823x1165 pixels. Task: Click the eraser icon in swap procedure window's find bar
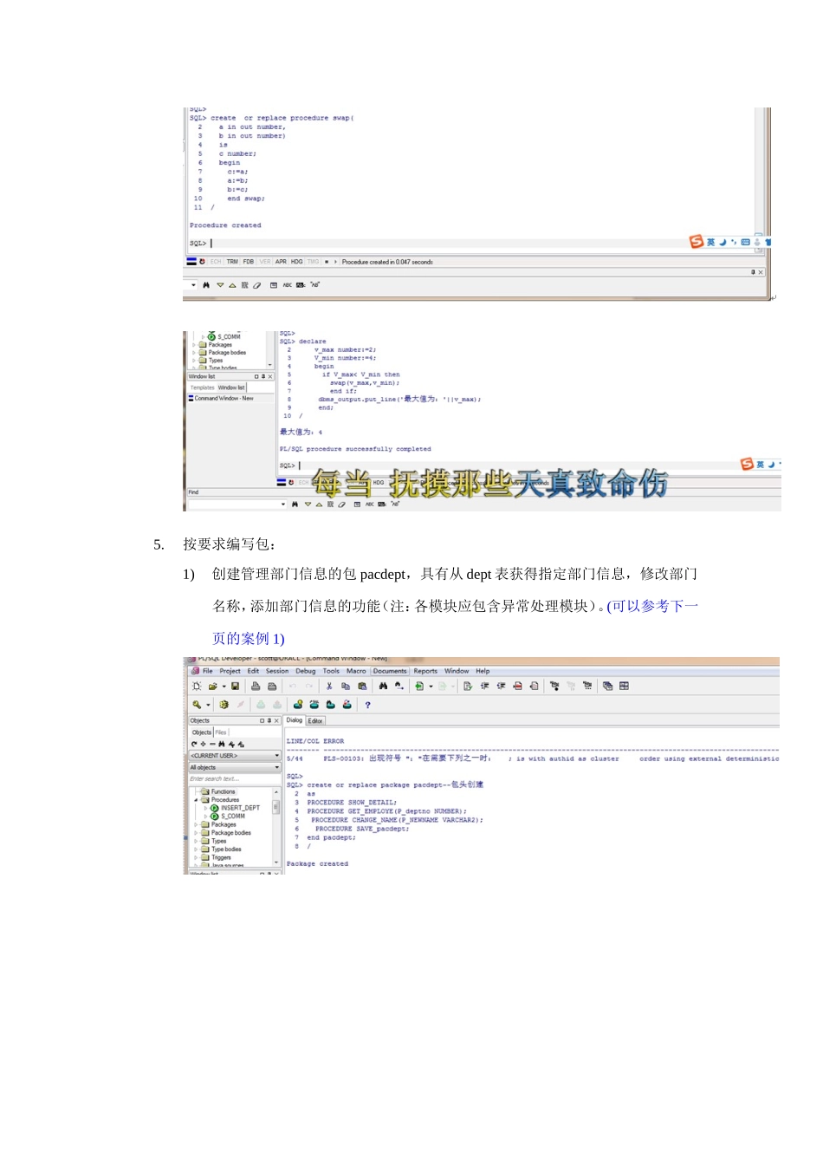click(x=256, y=284)
